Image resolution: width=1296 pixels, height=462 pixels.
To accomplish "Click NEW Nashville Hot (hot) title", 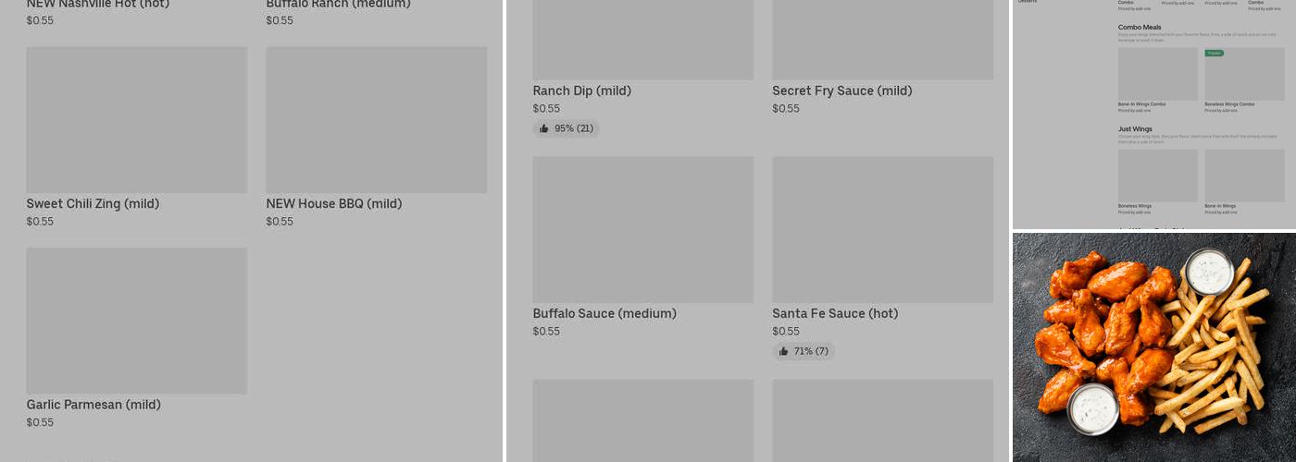I will click(x=98, y=4).
